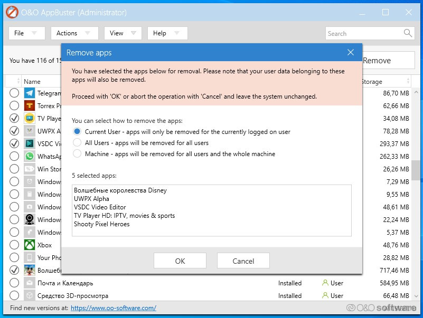The height and width of the screenshot is (318, 423).
Task: Click "Волшебные королевства Disney" in selected apps list
Action: tap(120, 190)
